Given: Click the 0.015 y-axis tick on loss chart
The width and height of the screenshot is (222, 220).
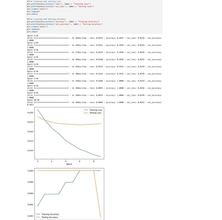Looking at the screenshot, I should (x=31, y=141).
